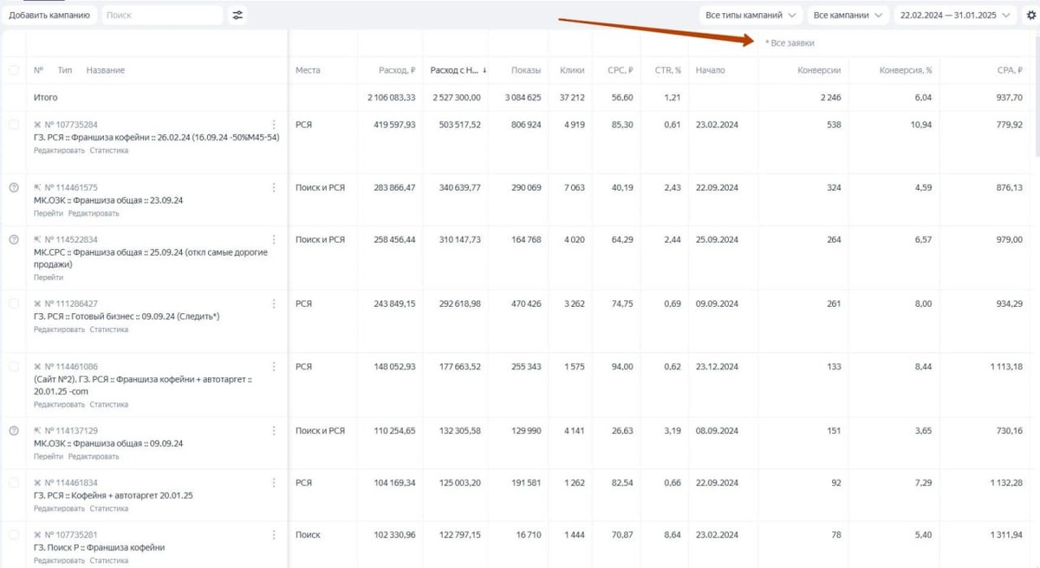
Task: Sort by 'Конверсии' column header
Action: [x=819, y=70]
